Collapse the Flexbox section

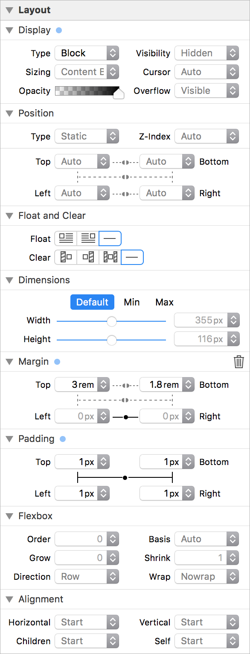[9, 516]
